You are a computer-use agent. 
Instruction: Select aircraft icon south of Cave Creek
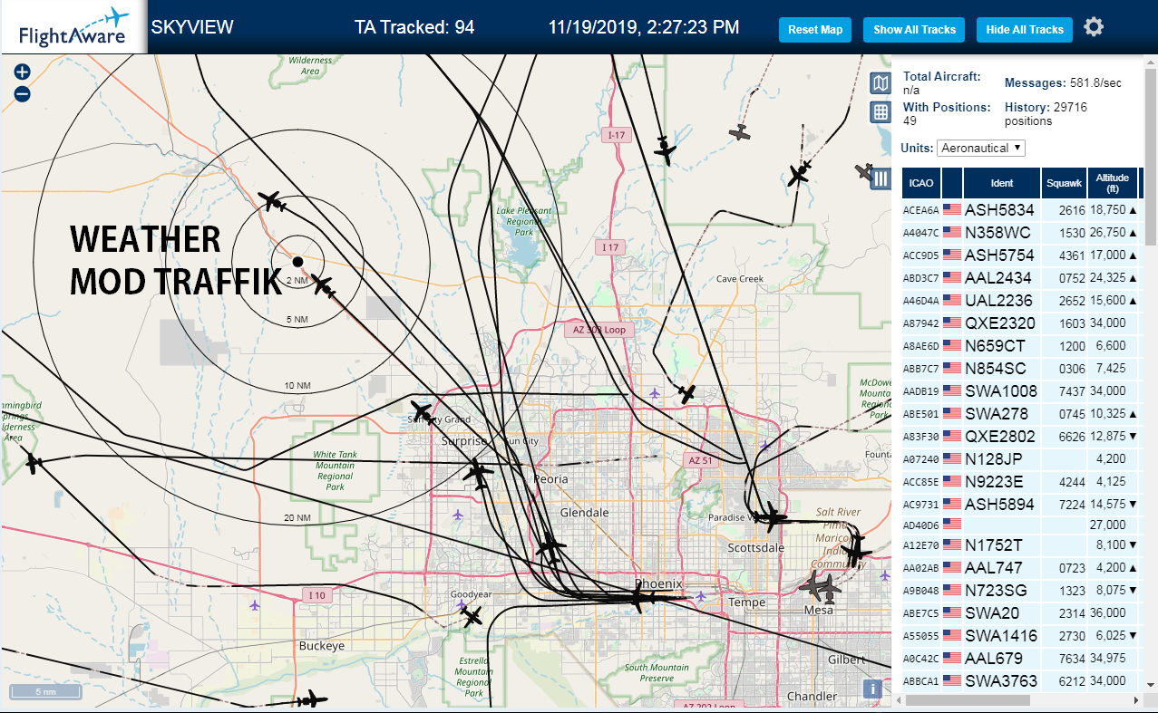click(x=687, y=393)
